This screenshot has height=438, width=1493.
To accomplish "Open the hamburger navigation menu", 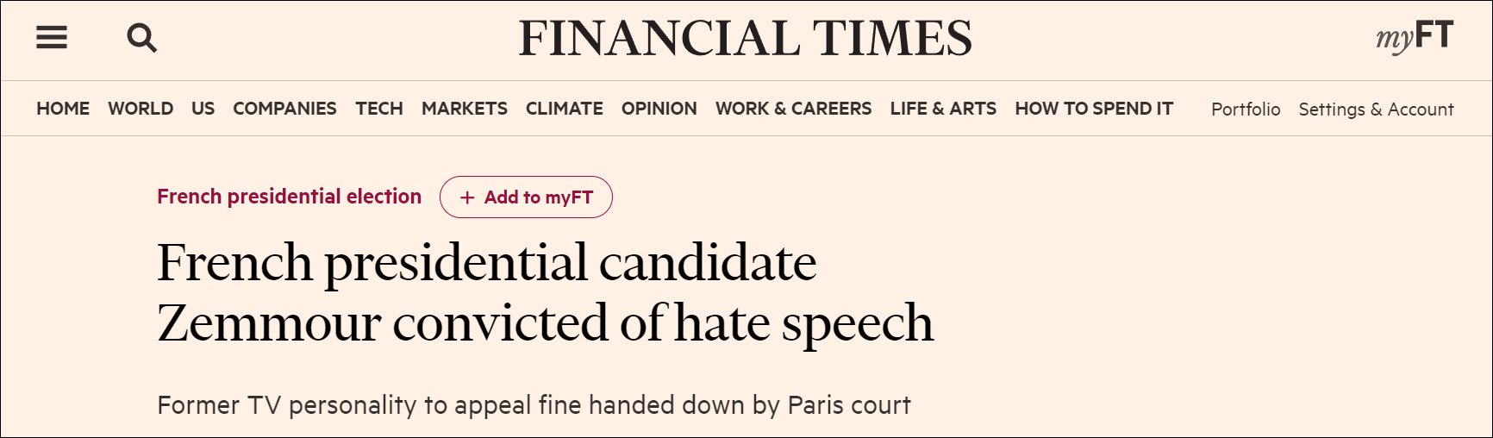I will click(52, 38).
